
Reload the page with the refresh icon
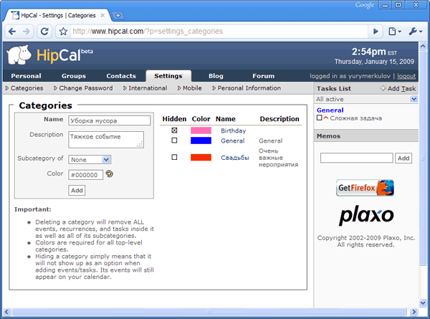point(44,32)
